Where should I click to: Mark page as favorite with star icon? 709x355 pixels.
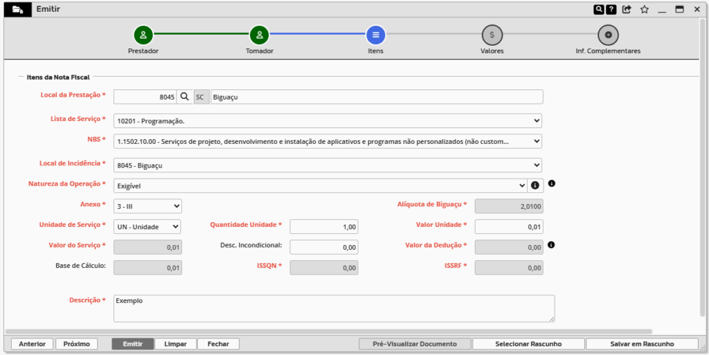[645, 10]
